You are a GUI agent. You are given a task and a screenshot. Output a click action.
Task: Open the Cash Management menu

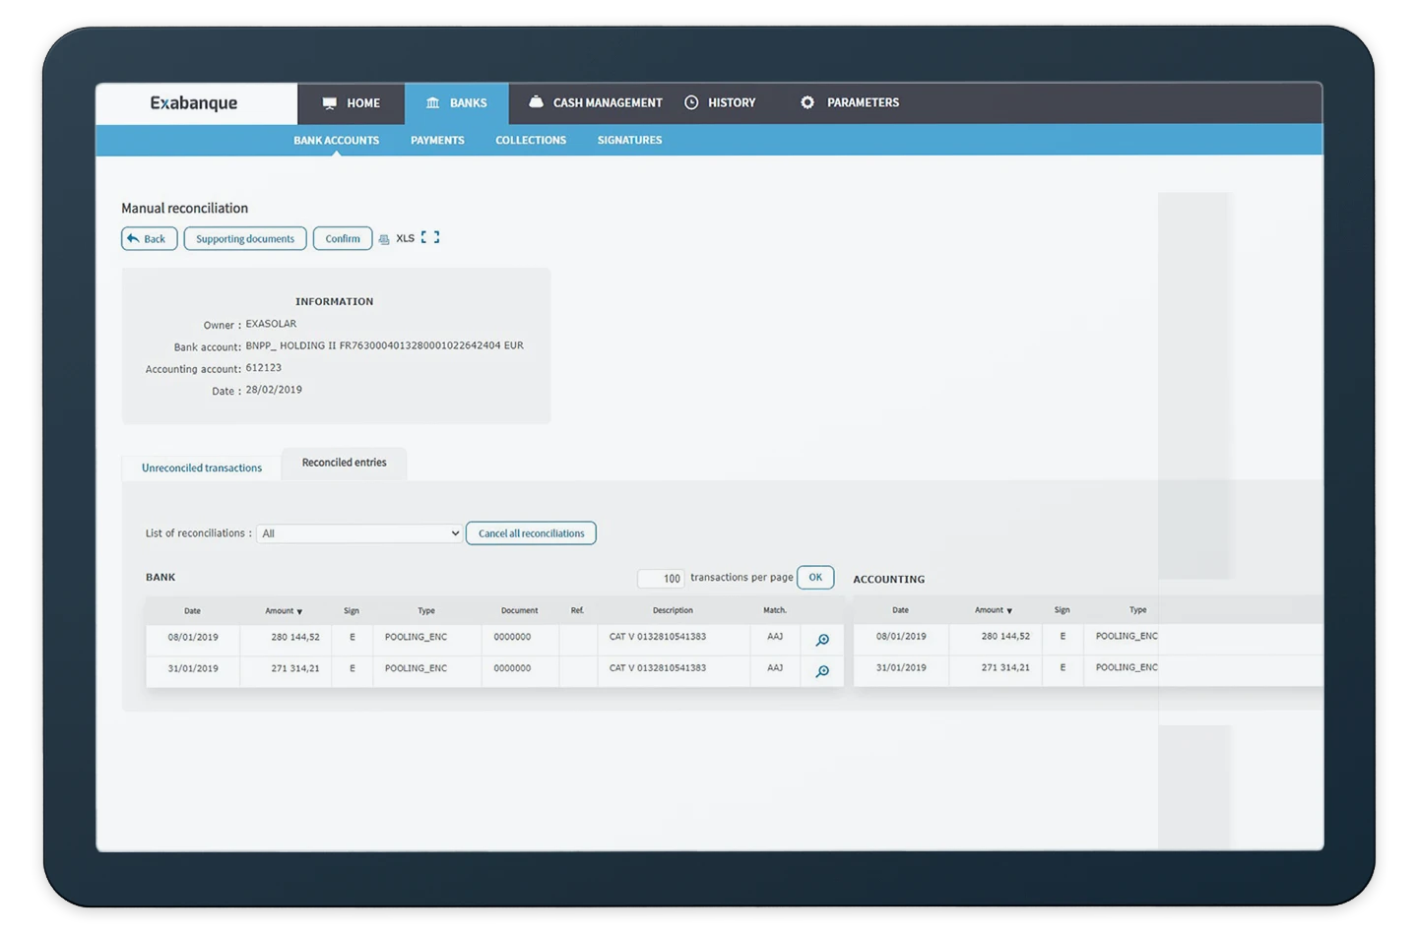tap(596, 103)
